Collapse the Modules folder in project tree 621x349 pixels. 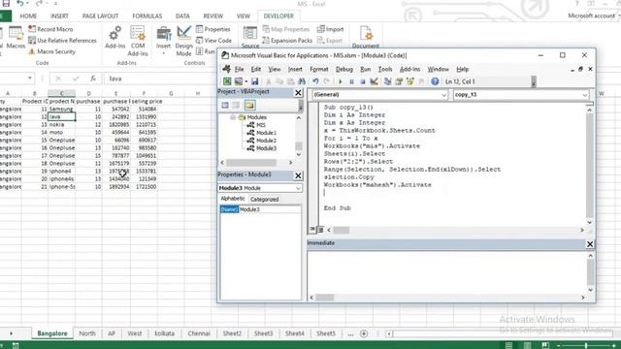[233, 117]
